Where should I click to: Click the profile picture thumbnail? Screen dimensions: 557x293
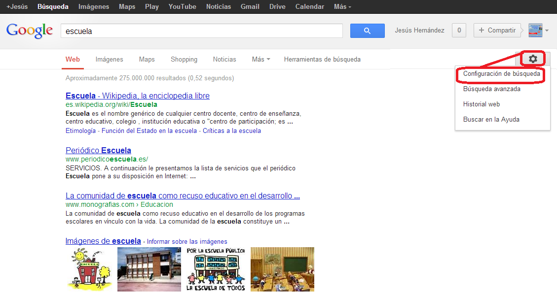tap(536, 30)
